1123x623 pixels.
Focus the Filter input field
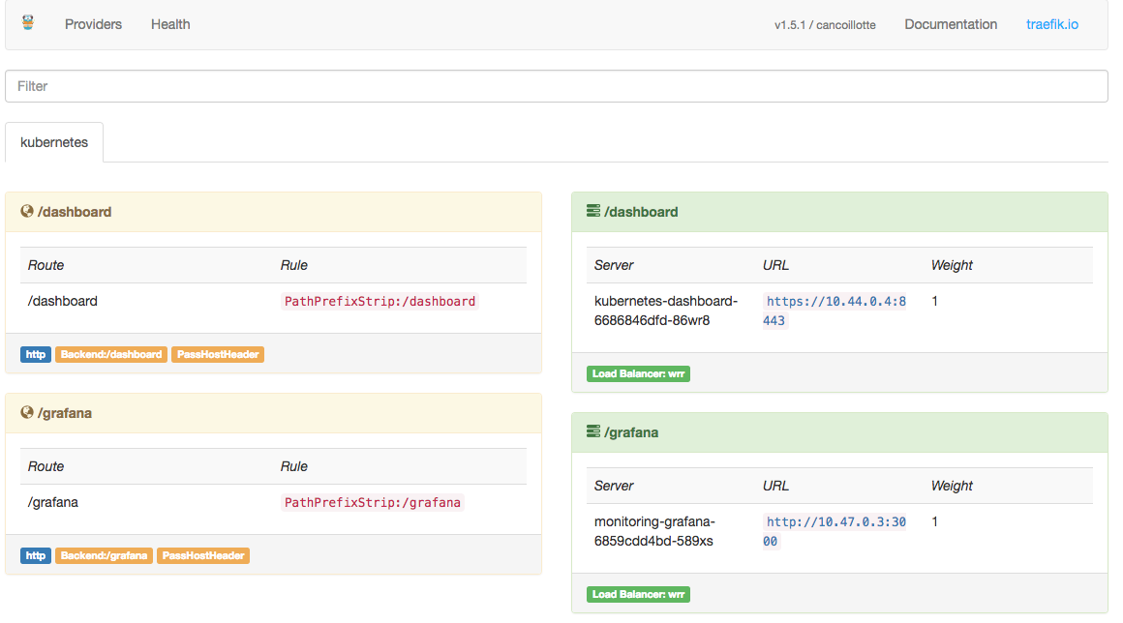pyautogui.click(x=557, y=86)
